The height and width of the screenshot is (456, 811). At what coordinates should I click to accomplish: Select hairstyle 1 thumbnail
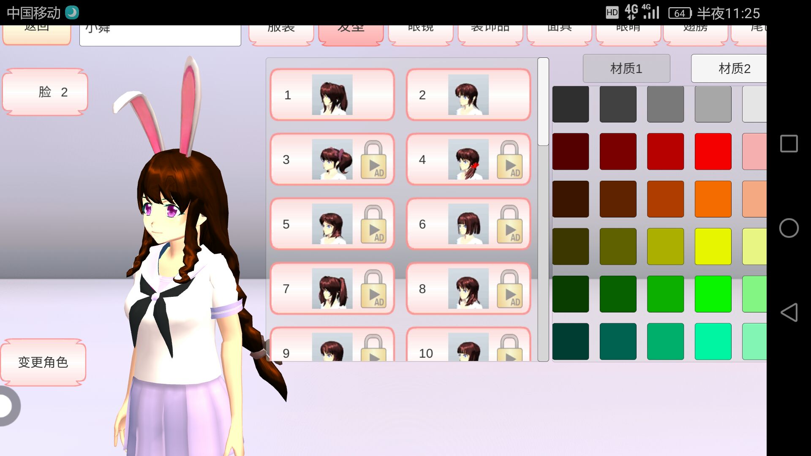332,95
